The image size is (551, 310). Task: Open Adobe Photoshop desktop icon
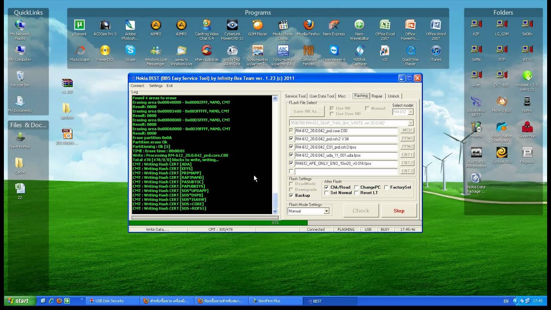coord(130,25)
